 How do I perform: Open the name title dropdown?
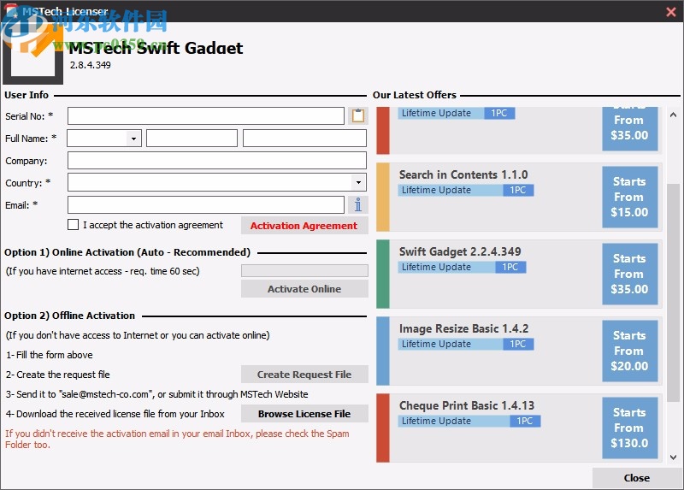tap(133, 139)
